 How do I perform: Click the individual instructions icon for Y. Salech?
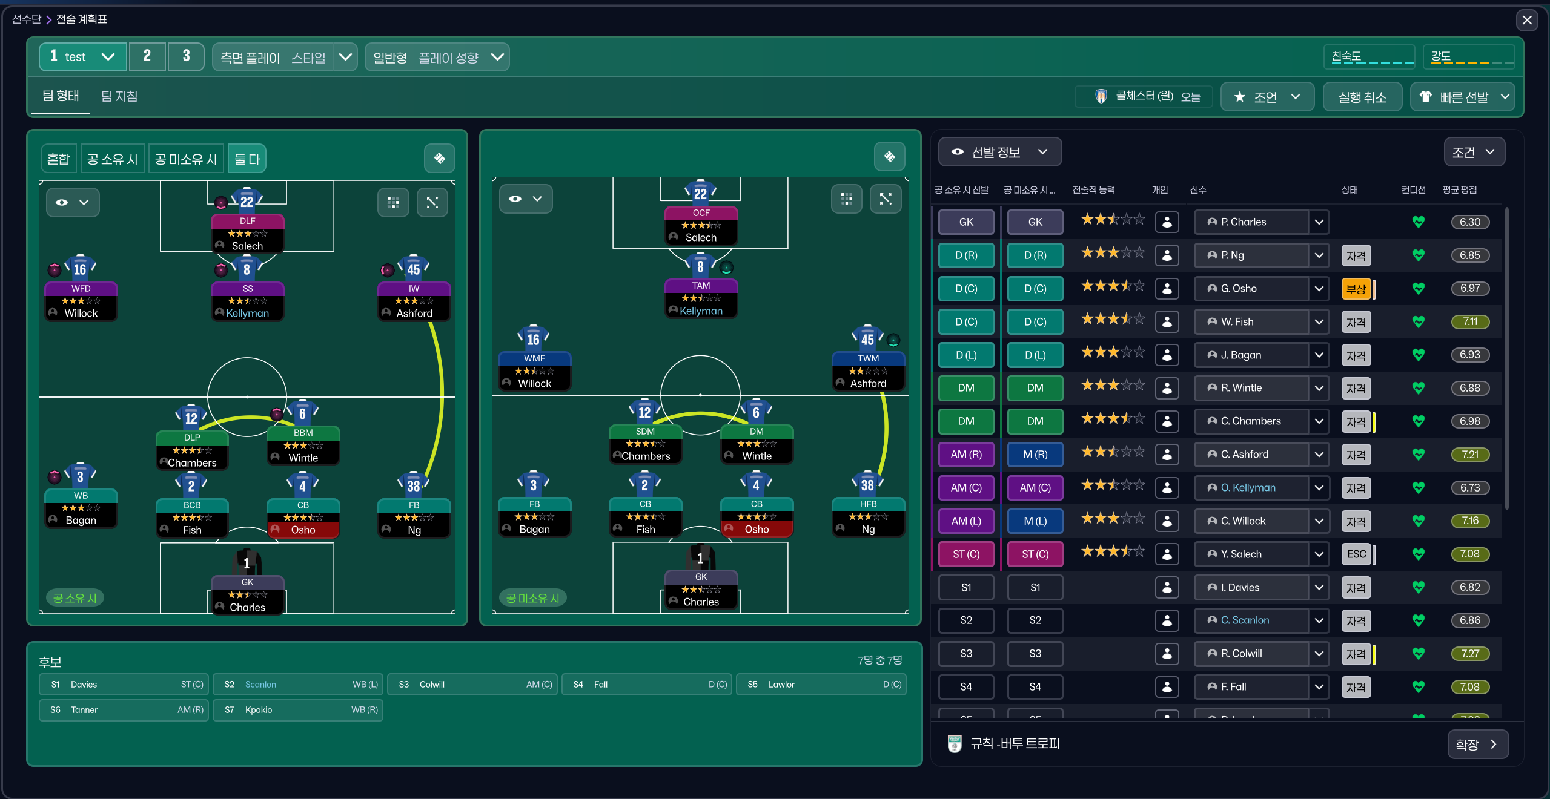(1167, 554)
